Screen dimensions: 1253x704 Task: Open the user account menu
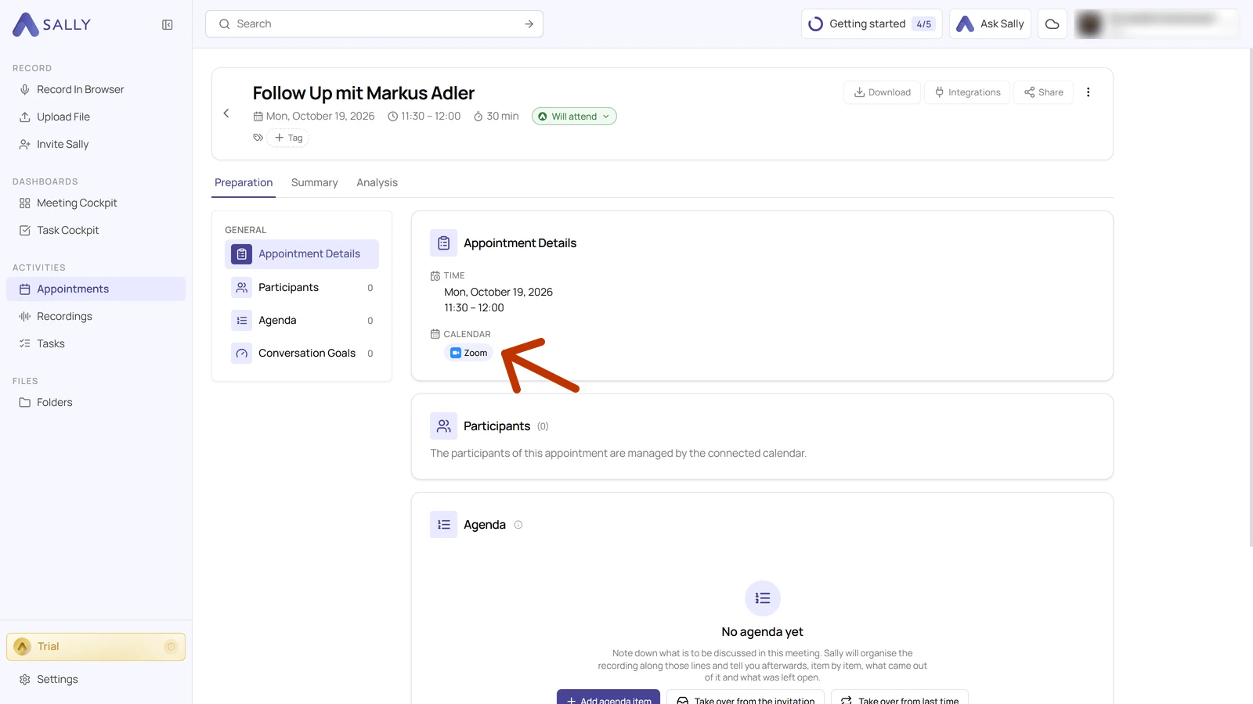click(1156, 24)
